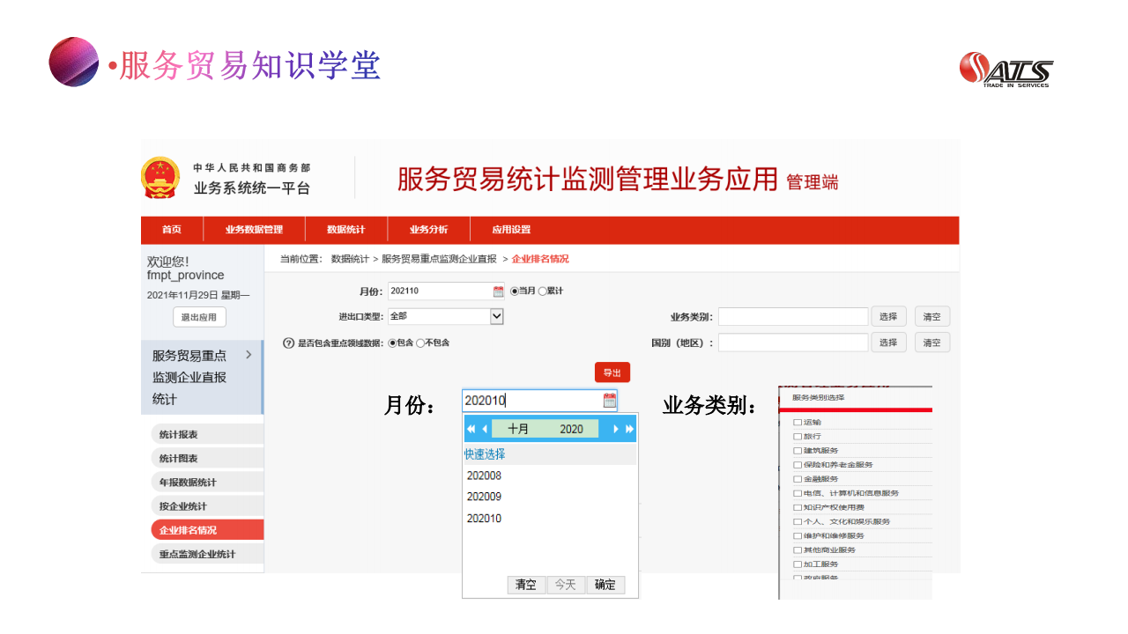Click 选择 button for 国别(地区)
Image resolution: width=1128 pixels, height=634 pixels.
click(x=888, y=343)
